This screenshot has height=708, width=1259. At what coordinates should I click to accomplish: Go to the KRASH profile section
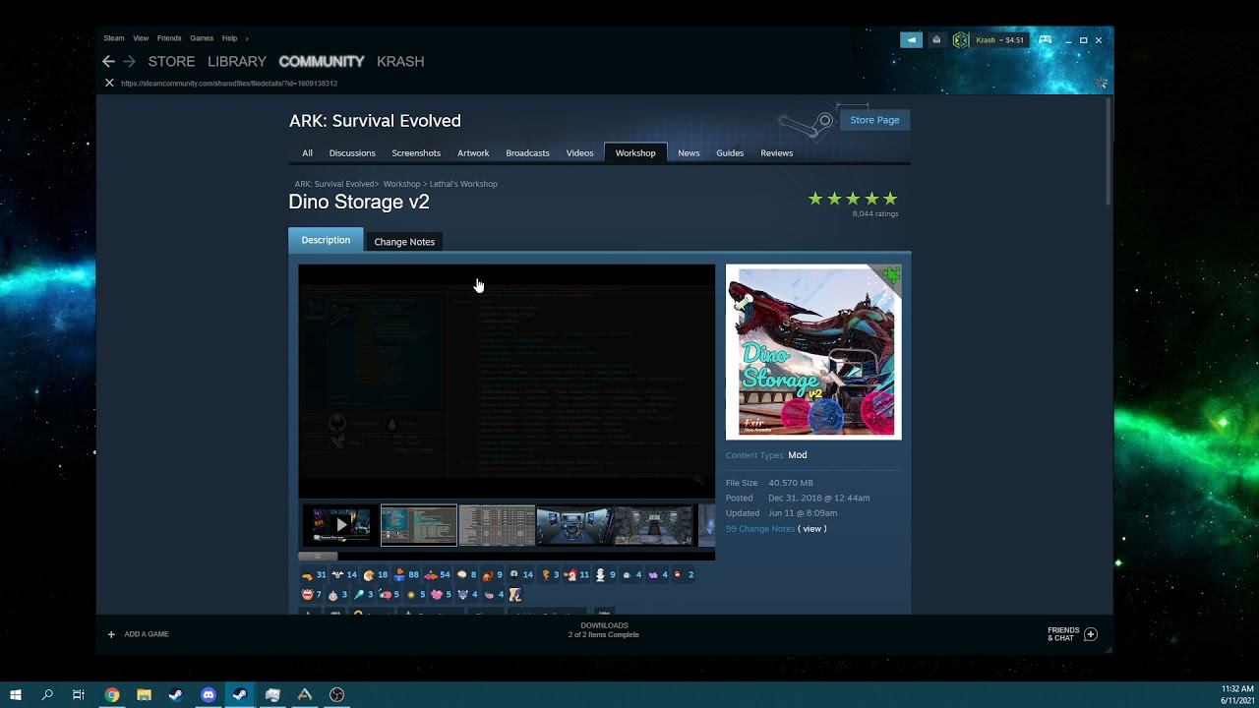pos(400,61)
